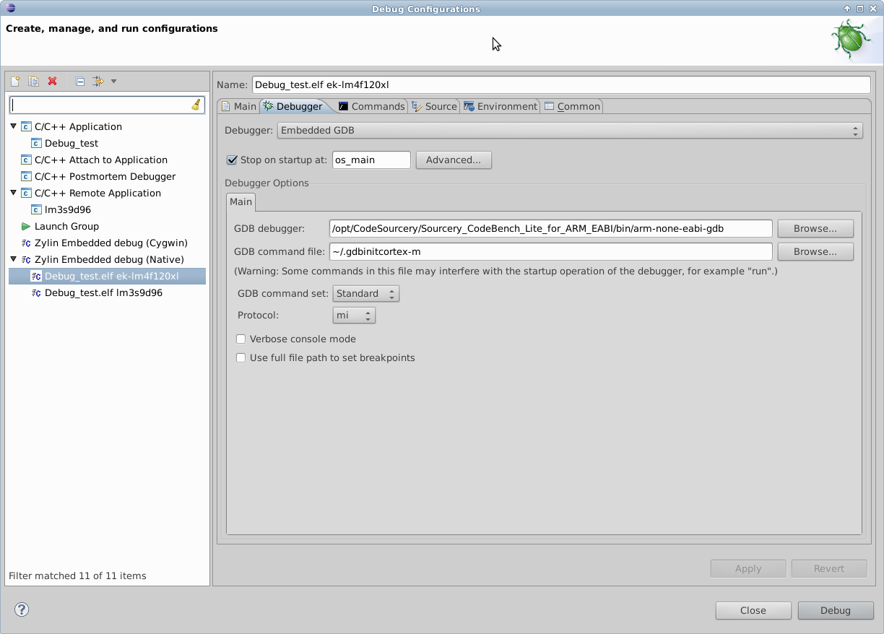The image size is (884, 634).
Task: Open the Debugger type dropdown
Action: click(570, 131)
